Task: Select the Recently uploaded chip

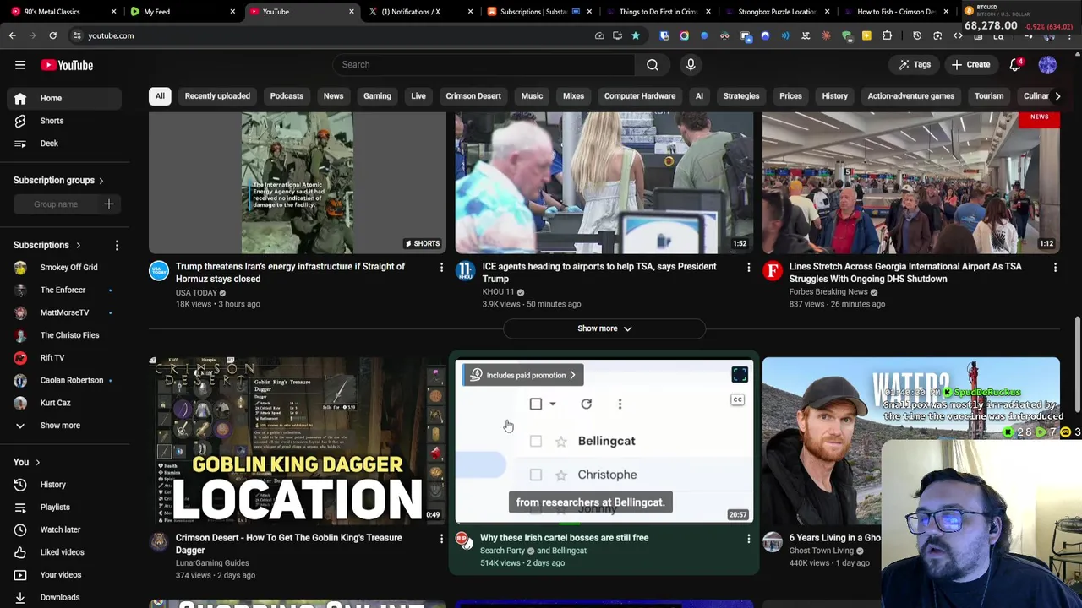Action: [217, 96]
